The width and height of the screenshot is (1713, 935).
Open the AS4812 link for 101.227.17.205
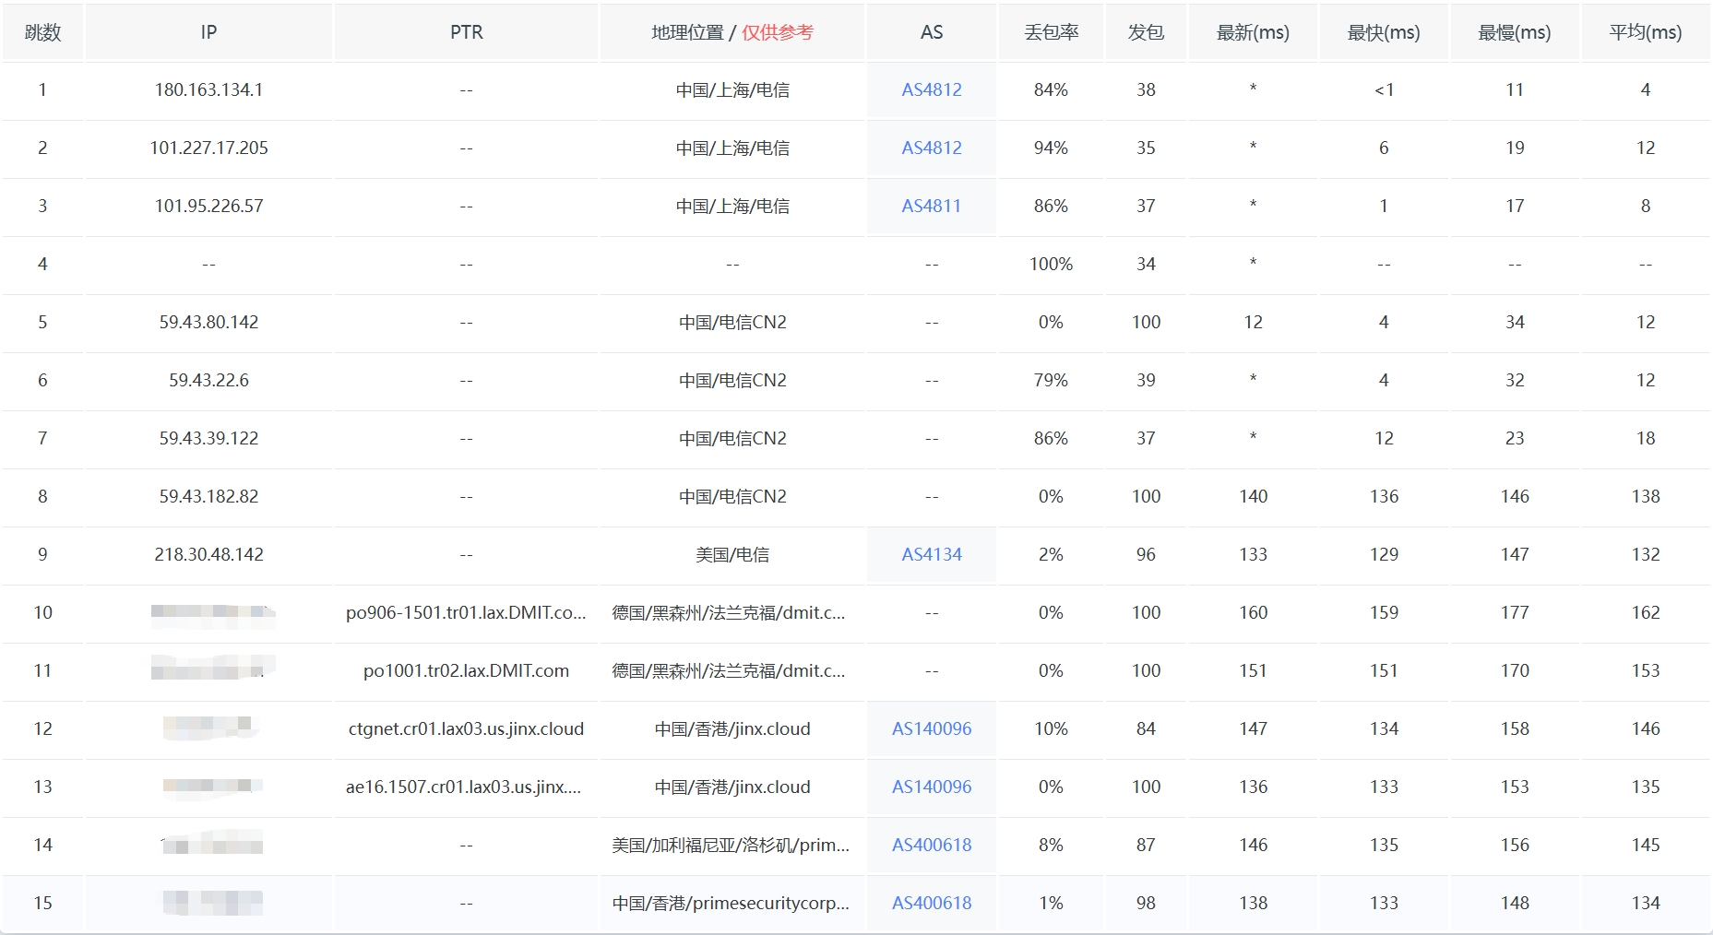[x=932, y=148]
